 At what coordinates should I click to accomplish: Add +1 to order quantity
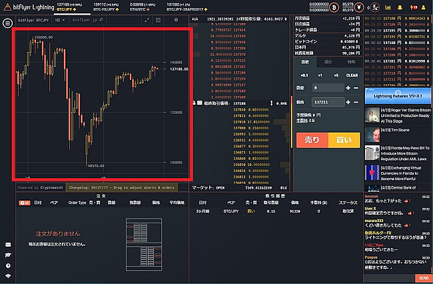320,75
